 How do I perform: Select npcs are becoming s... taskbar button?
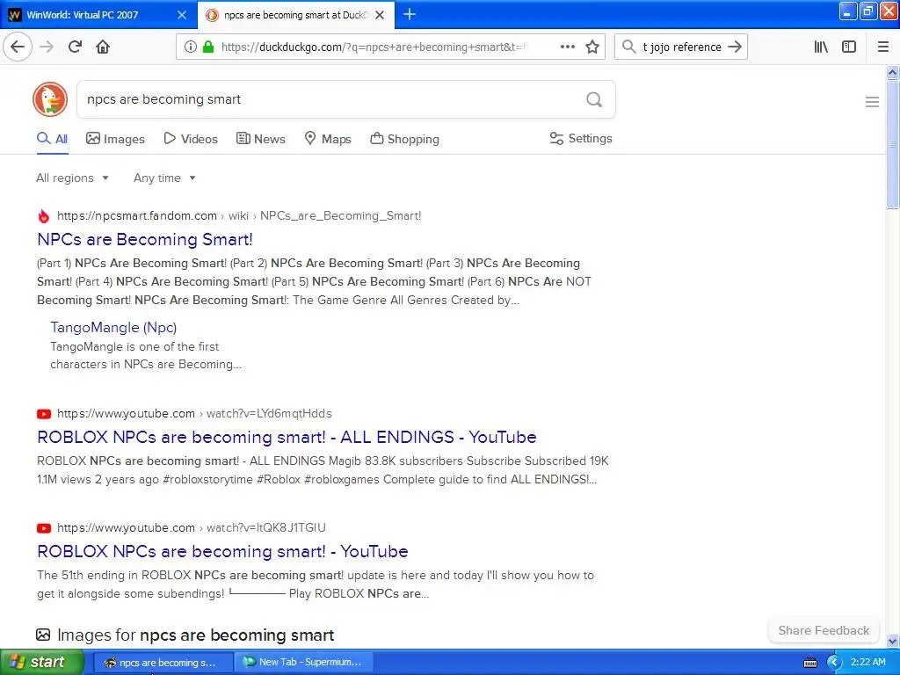[x=163, y=663]
